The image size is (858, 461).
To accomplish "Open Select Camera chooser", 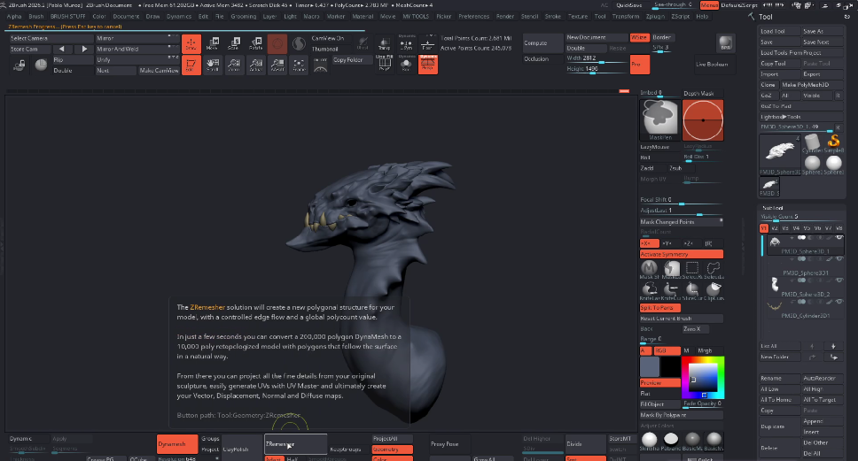I will click(51, 38).
